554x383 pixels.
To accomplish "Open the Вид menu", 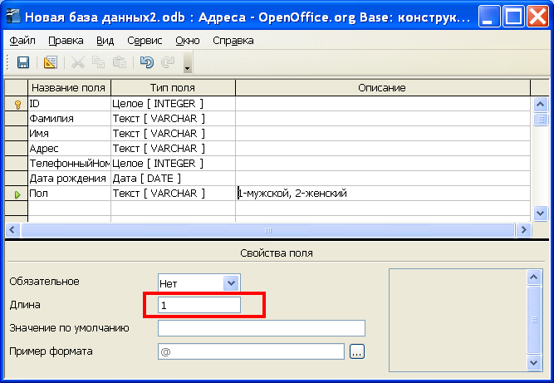I will pyautogui.click(x=105, y=41).
